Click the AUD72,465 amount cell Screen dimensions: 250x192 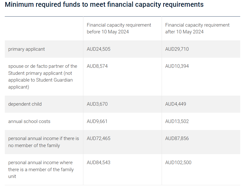point(99,139)
